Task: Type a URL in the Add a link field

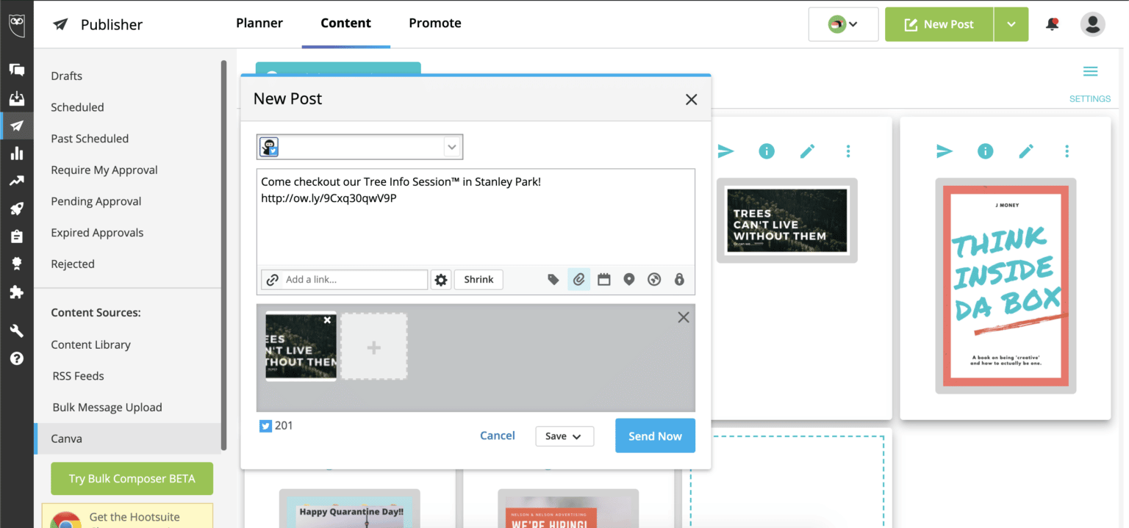Action: point(345,279)
